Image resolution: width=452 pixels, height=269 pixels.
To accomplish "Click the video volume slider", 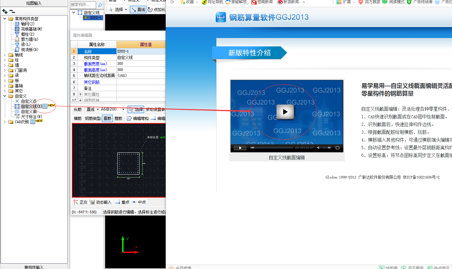I will coord(327,148).
